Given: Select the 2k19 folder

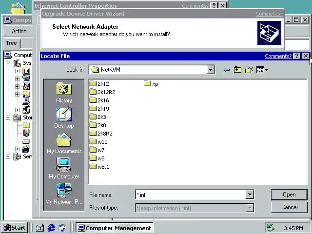Looking at the screenshot, I should point(99,109).
